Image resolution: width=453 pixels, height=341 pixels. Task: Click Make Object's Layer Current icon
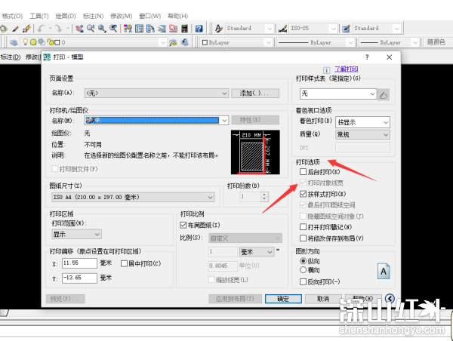(x=173, y=42)
